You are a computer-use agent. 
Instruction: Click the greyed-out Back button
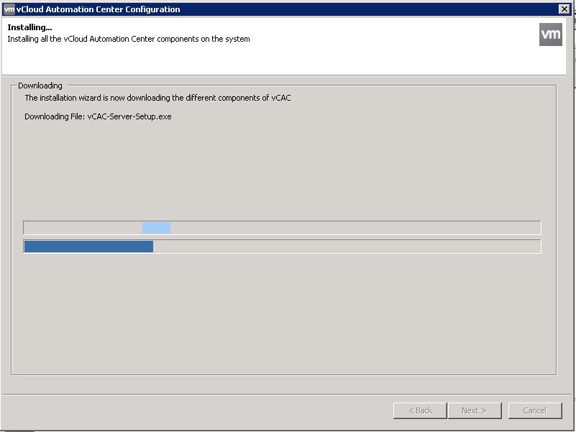[x=420, y=410]
